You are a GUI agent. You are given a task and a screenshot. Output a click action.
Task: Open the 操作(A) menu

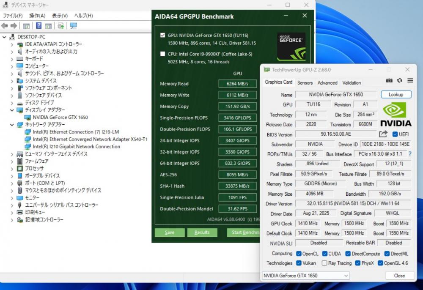pyautogui.click(x=37, y=16)
